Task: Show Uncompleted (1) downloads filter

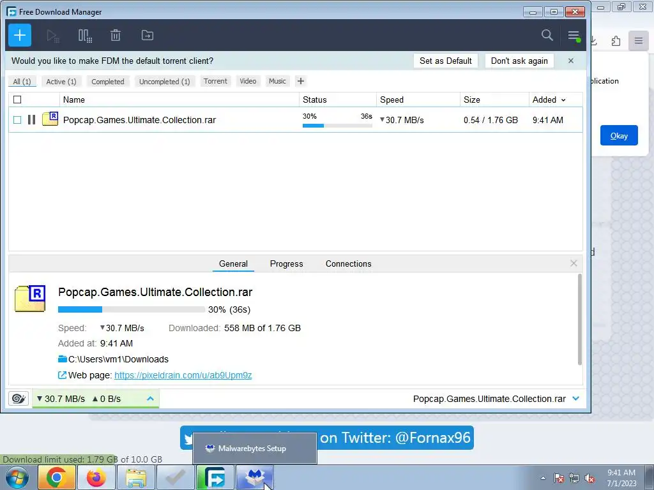Action: click(x=165, y=81)
